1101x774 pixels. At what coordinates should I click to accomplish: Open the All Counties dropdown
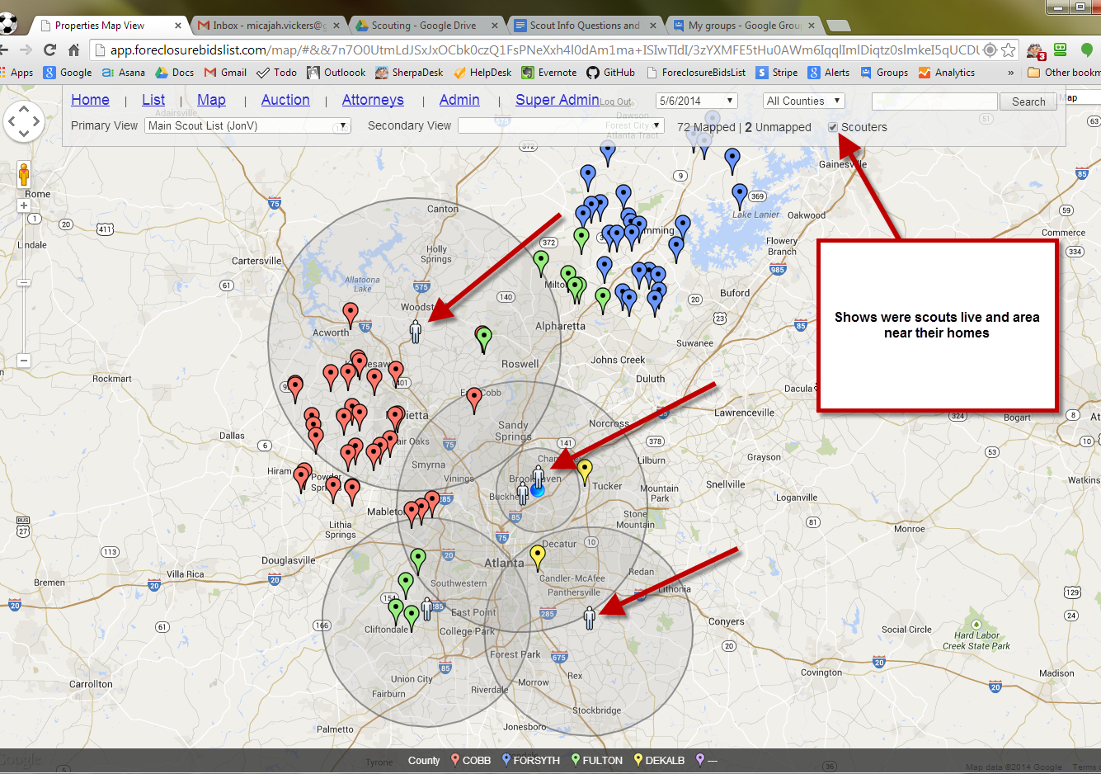tap(803, 101)
